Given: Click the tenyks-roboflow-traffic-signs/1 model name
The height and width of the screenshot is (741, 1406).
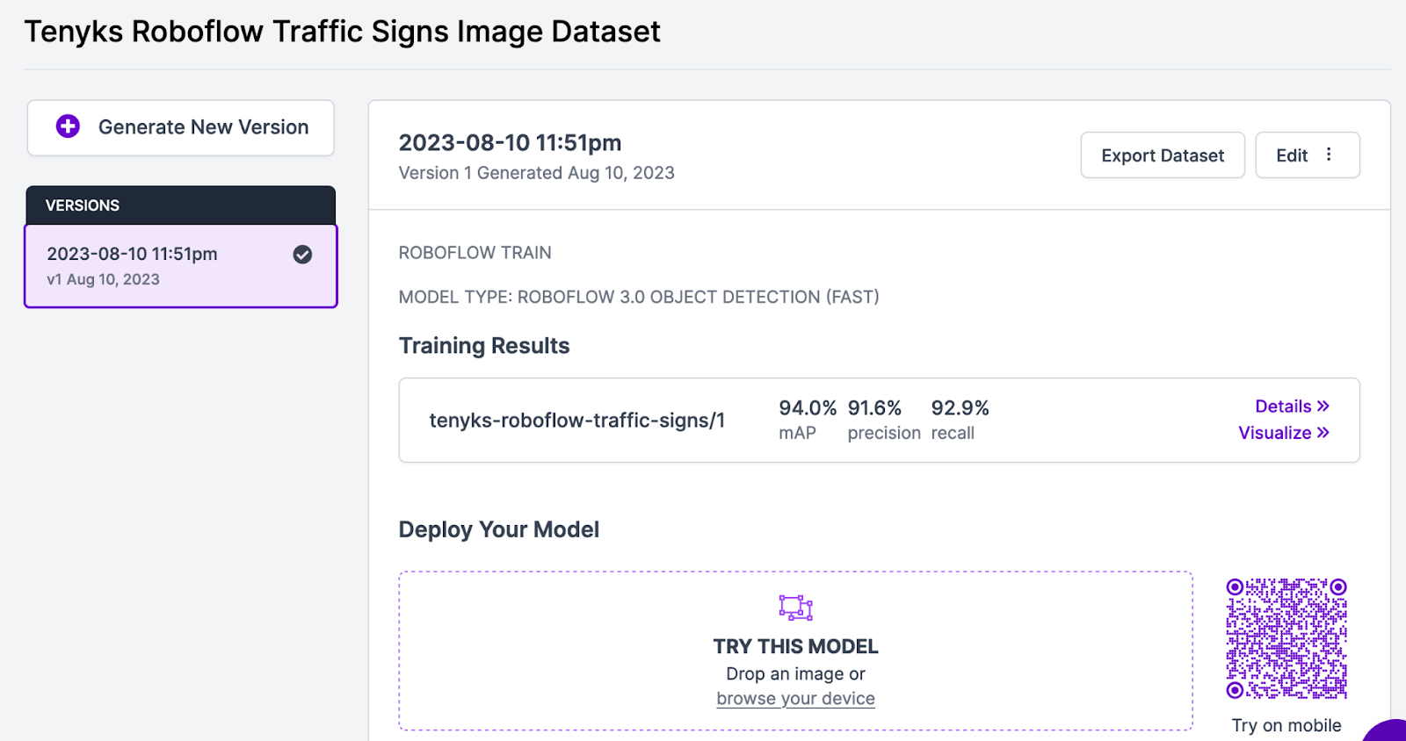Looking at the screenshot, I should click(576, 421).
